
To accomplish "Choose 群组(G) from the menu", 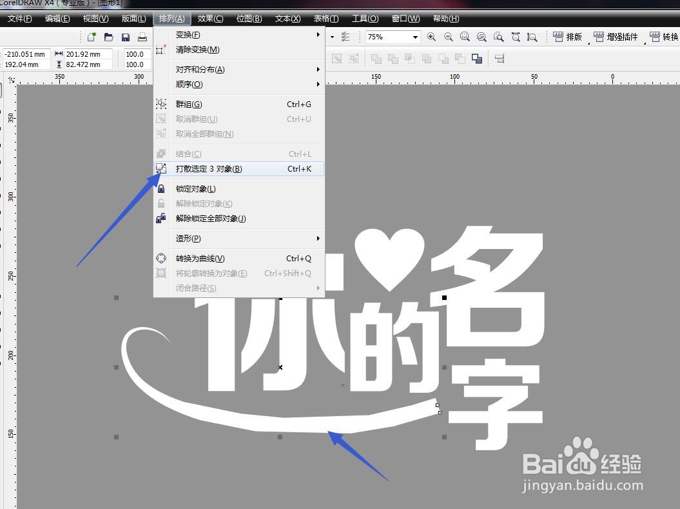I will click(239, 104).
